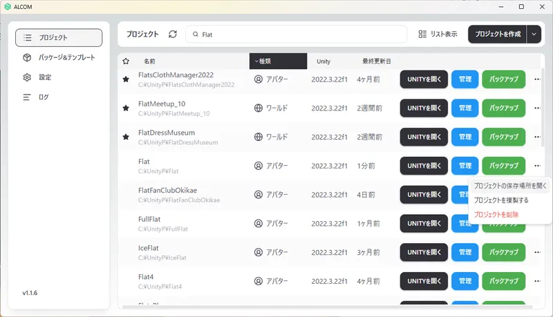Click 管理 for FlatDressMuseum

click(x=465, y=137)
